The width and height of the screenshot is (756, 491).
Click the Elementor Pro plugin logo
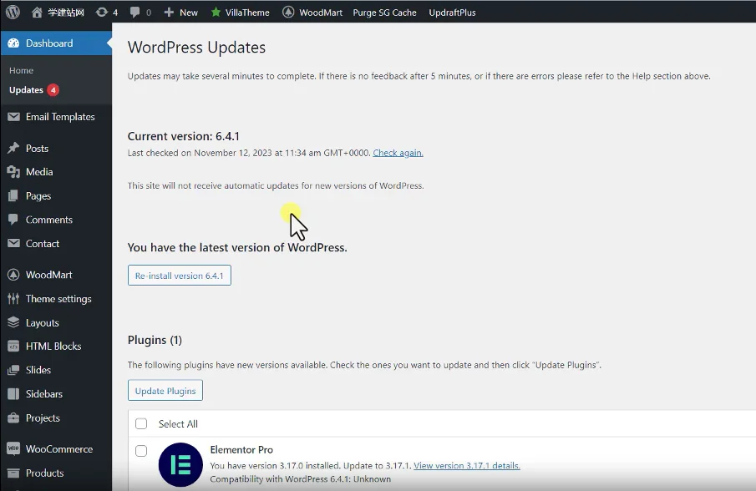pos(180,465)
